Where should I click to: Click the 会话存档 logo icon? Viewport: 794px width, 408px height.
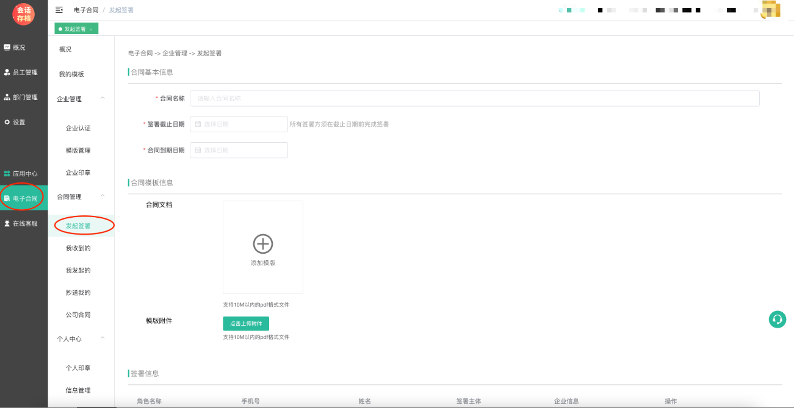click(24, 14)
